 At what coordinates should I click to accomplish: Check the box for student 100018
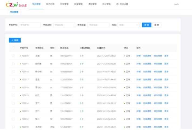coord(13,71)
